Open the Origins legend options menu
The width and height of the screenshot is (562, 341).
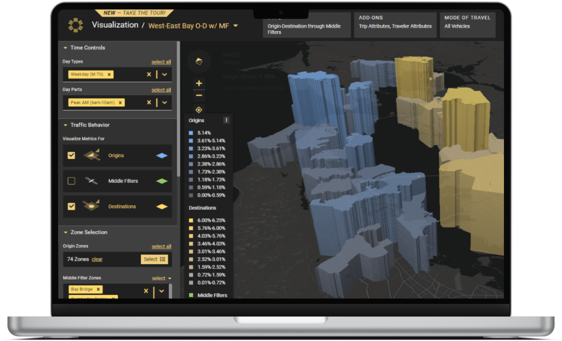[x=226, y=120]
